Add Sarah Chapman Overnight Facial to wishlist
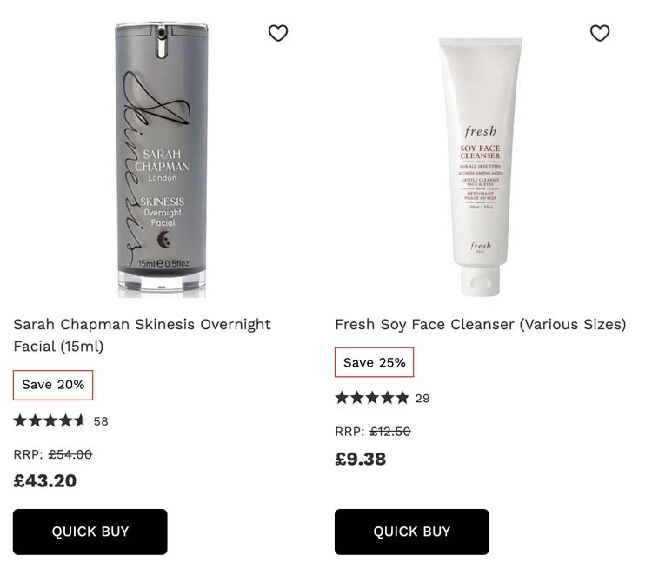This screenshot has width=652, height=562. (x=278, y=33)
